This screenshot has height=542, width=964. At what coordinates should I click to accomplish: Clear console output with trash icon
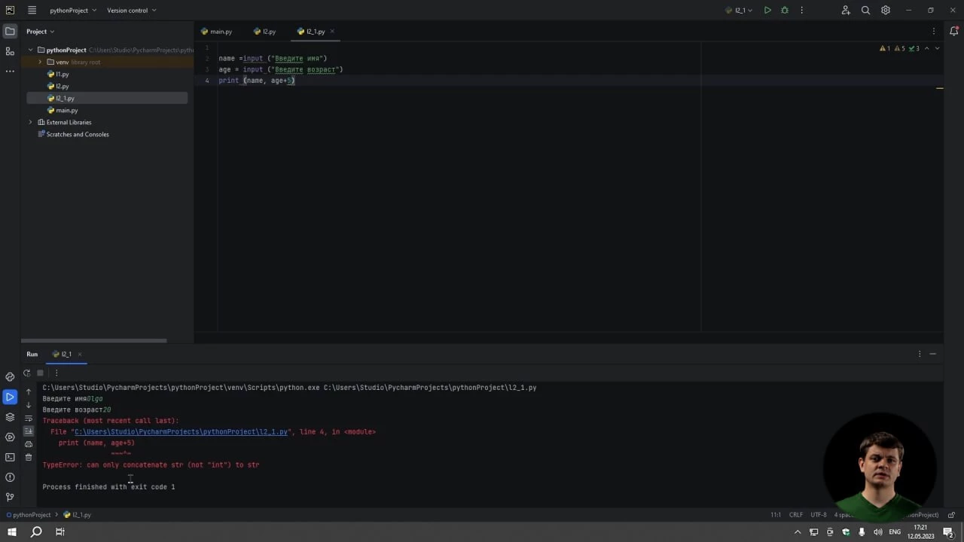[x=29, y=457]
